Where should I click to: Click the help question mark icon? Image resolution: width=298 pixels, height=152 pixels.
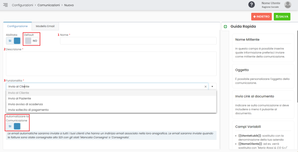pos(252,5)
